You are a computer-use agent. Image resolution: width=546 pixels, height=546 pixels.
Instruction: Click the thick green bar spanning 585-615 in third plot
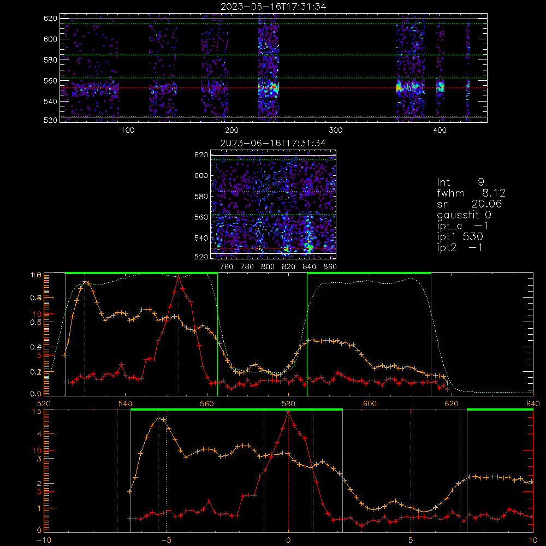click(x=369, y=273)
